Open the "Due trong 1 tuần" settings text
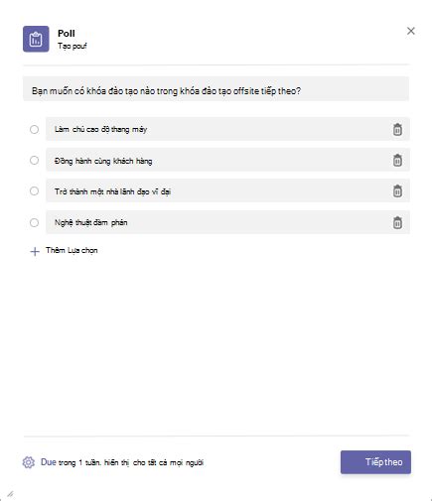This screenshot has width=432, height=501. pos(122,462)
